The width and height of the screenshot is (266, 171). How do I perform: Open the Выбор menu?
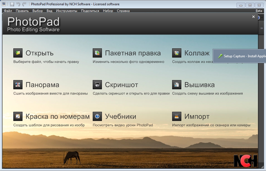click(38, 11)
